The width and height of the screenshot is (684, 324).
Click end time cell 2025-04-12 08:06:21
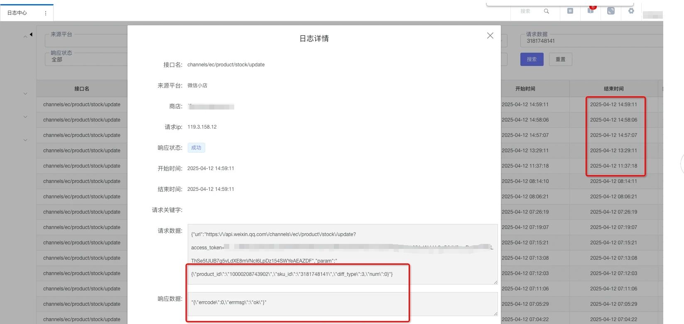[x=613, y=197]
